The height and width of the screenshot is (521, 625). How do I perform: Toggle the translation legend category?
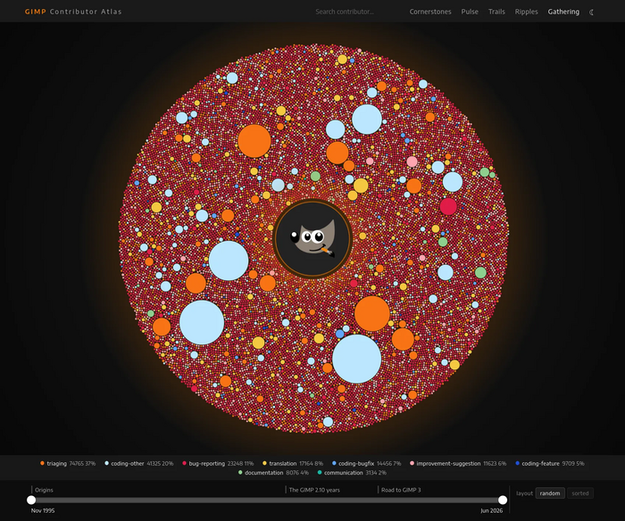pos(293,463)
